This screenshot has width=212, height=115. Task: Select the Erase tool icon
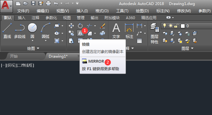click(x=102, y=26)
